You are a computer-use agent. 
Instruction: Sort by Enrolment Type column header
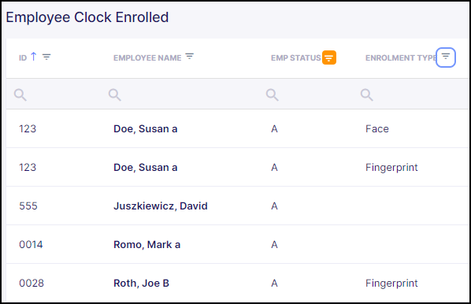point(401,57)
